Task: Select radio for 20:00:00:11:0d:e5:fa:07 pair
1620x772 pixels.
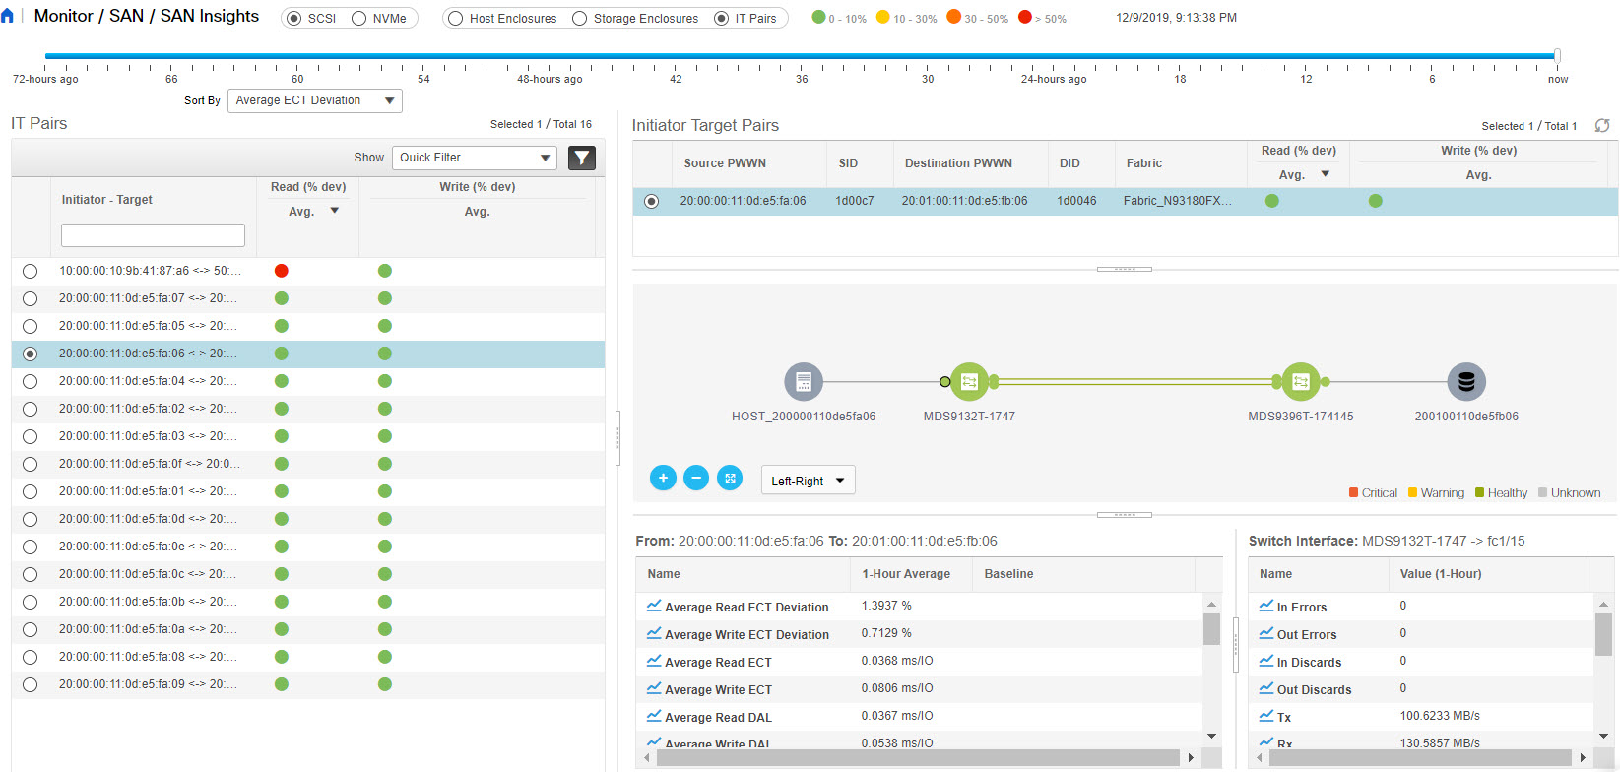Action: point(30,298)
